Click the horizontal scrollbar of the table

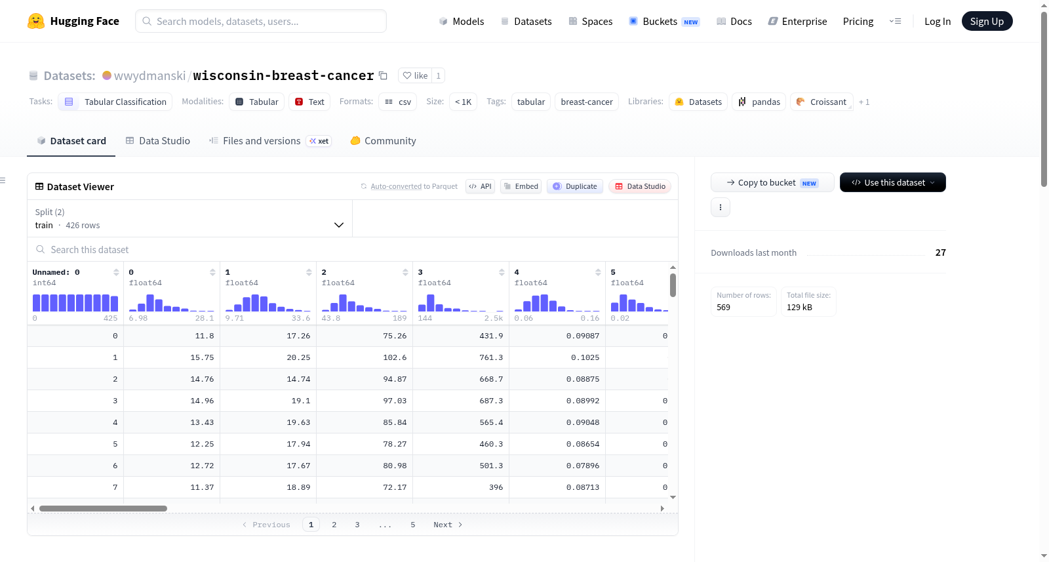pos(103,508)
